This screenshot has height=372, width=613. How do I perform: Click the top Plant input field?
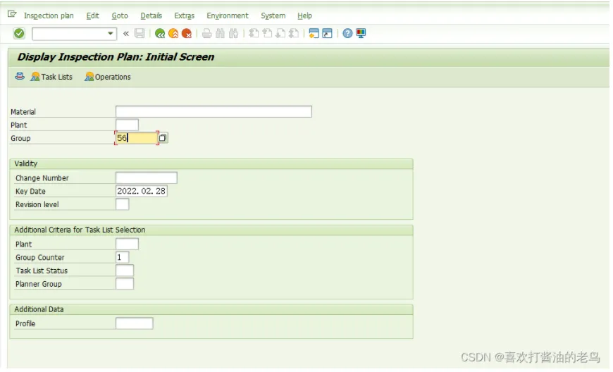pos(127,125)
